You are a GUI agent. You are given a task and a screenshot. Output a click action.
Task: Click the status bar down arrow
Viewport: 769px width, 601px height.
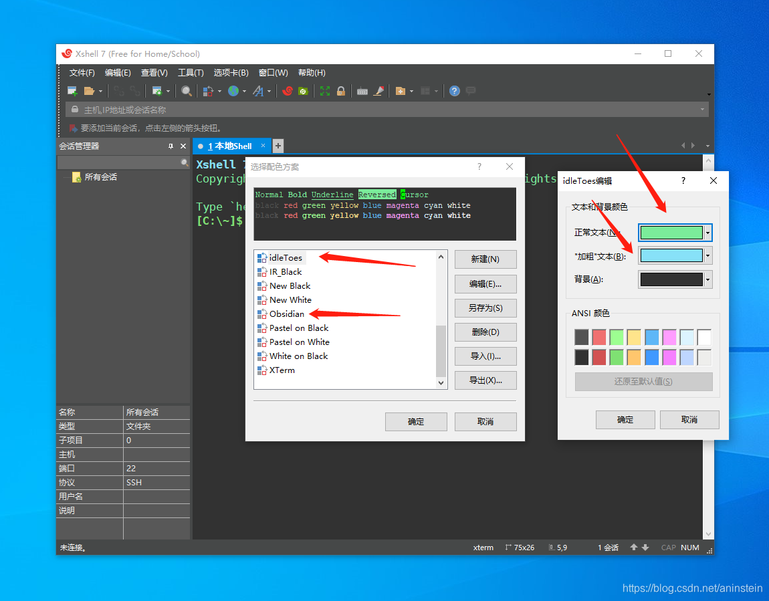(x=645, y=547)
